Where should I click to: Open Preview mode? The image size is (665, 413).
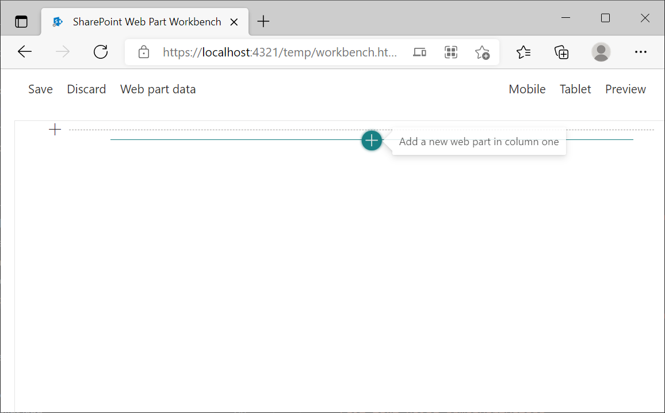coord(625,89)
